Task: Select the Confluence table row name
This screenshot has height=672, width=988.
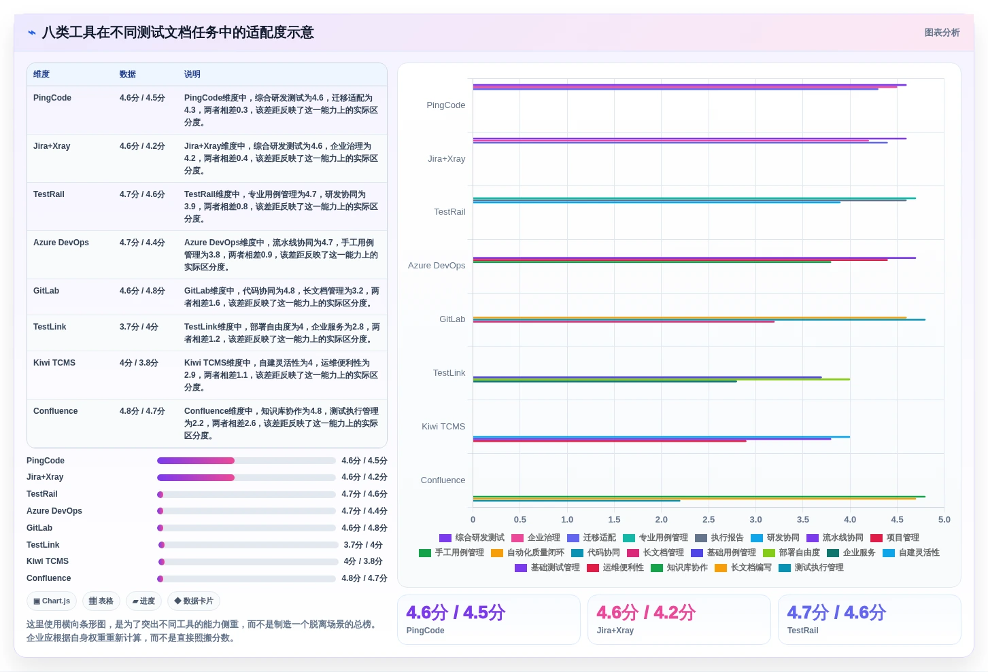Action: pos(56,411)
